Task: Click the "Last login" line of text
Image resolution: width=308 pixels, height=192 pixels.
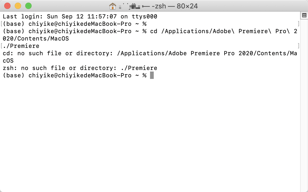Action: point(80,17)
